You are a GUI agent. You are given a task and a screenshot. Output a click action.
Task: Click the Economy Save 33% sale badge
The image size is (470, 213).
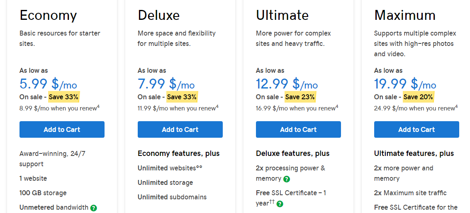(x=63, y=97)
